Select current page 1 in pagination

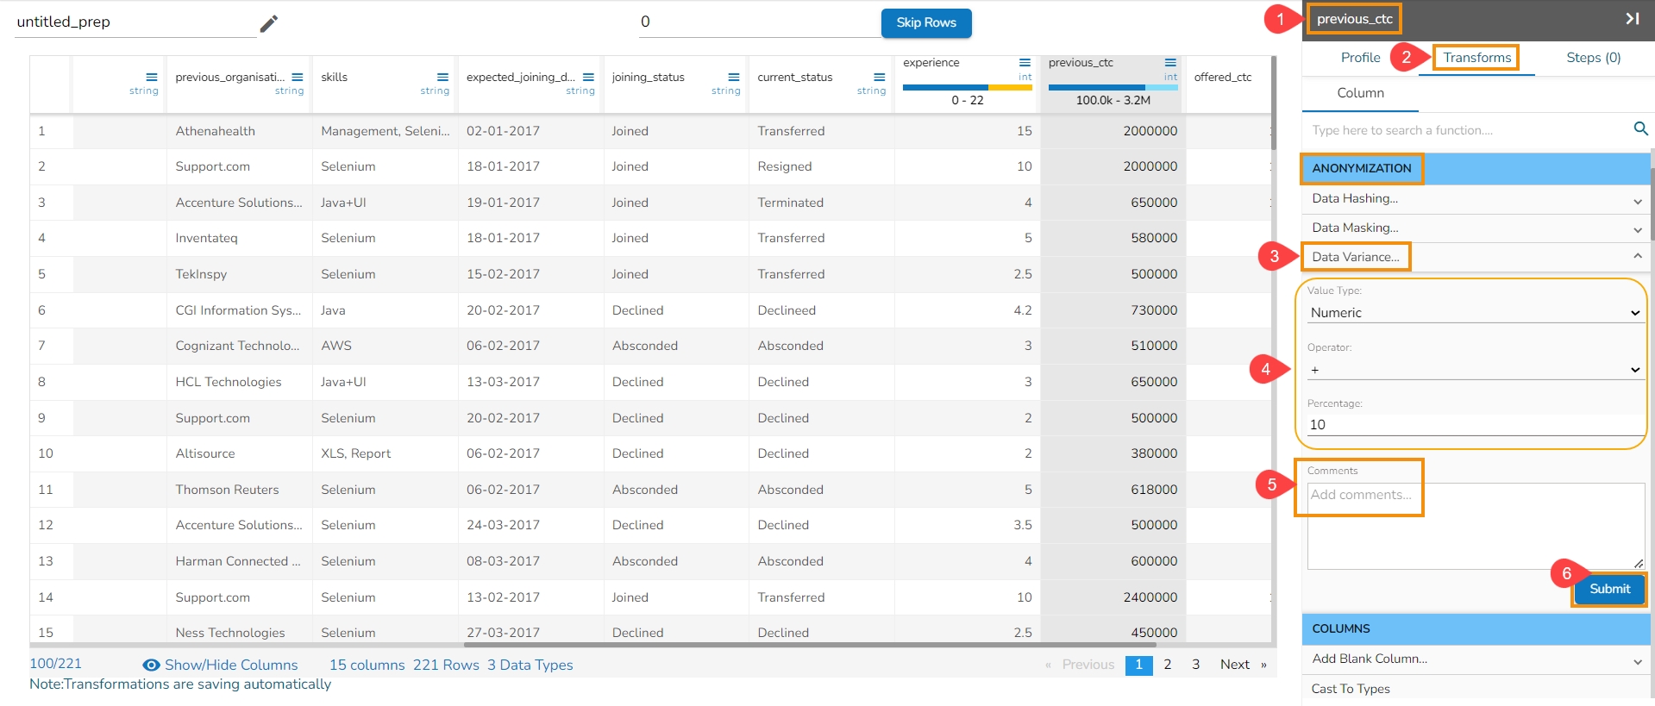tap(1138, 665)
